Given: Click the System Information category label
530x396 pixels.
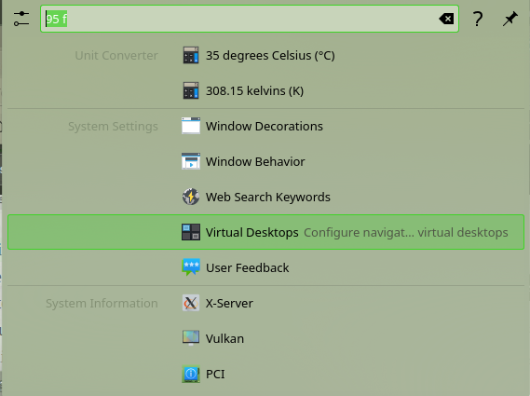Looking at the screenshot, I should (102, 304).
